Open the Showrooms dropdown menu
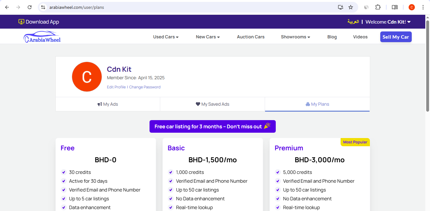This screenshot has width=430, height=211. pyautogui.click(x=295, y=37)
